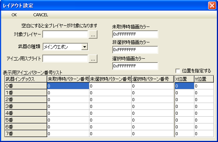Edit the 選択時描画カラー color value field
This screenshot has height=142, width=218.
pos(135,66)
